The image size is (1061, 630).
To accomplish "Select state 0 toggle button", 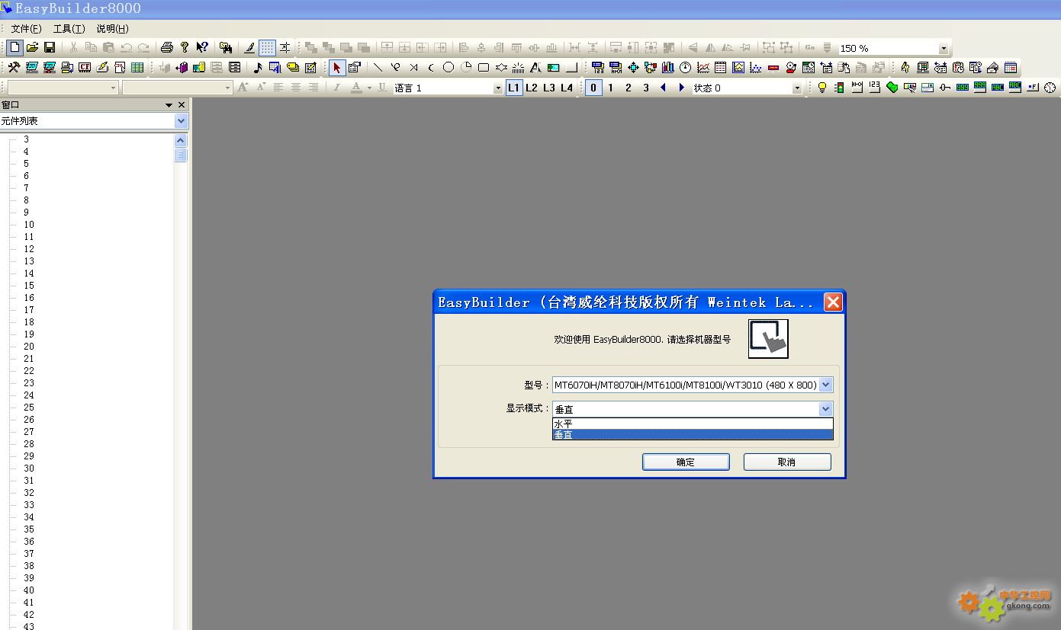I will (593, 88).
